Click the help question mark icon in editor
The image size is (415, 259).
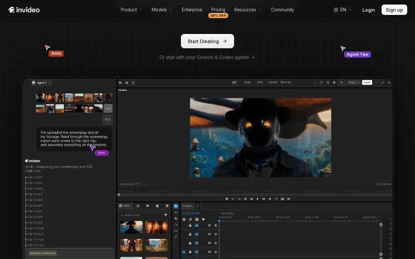pyautogui.click(x=133, y=83)
